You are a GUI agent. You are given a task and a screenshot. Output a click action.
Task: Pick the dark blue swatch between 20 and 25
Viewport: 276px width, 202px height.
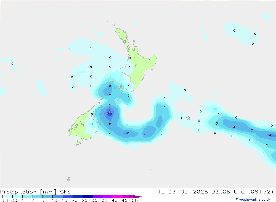[x=78, y=196]
